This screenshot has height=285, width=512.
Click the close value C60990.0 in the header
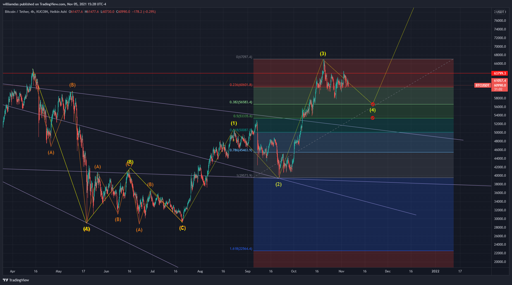pyautogui.click(x=123, y=12)
